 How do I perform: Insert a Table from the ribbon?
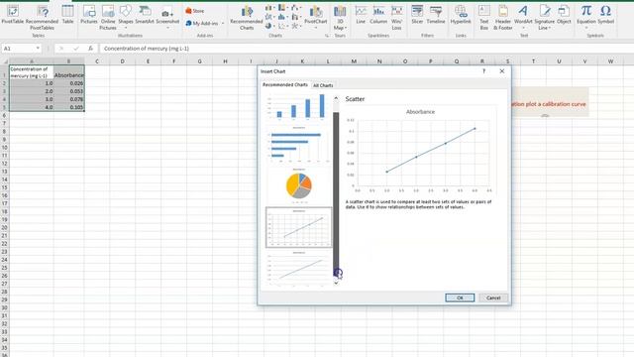(x=67, y=15)
